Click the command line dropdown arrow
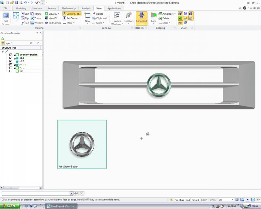Viewport: 261px width, 209px height. pyautogui.click(x=71, y=193)
